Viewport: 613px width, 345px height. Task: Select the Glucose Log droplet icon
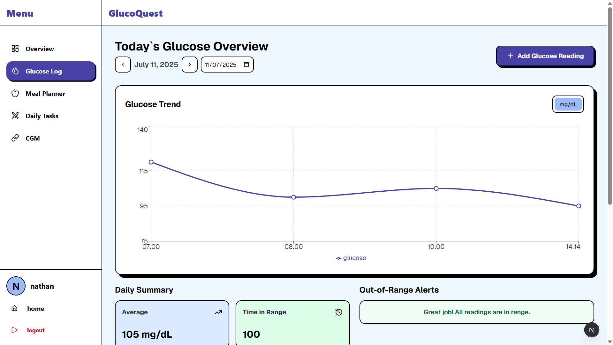[x=15, y=71]
